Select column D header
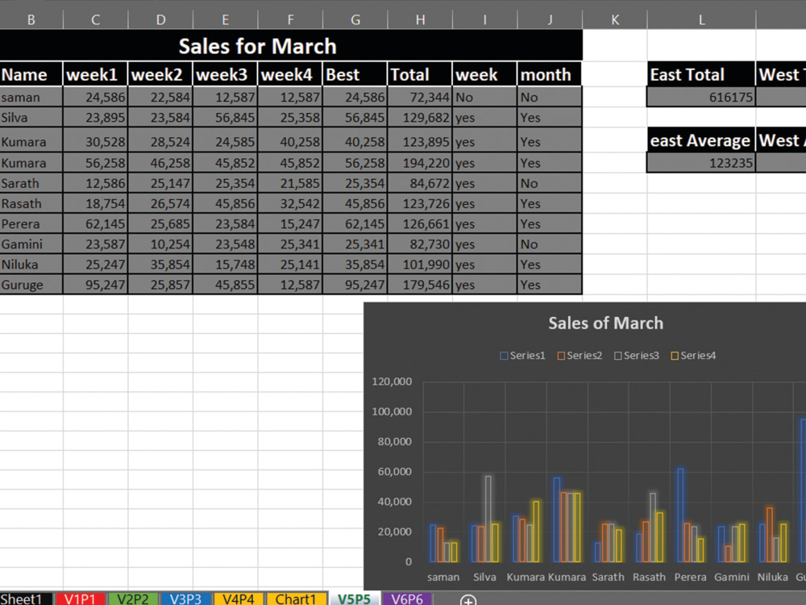The width and height of the screenshot is (806, 605). (160, 19)
